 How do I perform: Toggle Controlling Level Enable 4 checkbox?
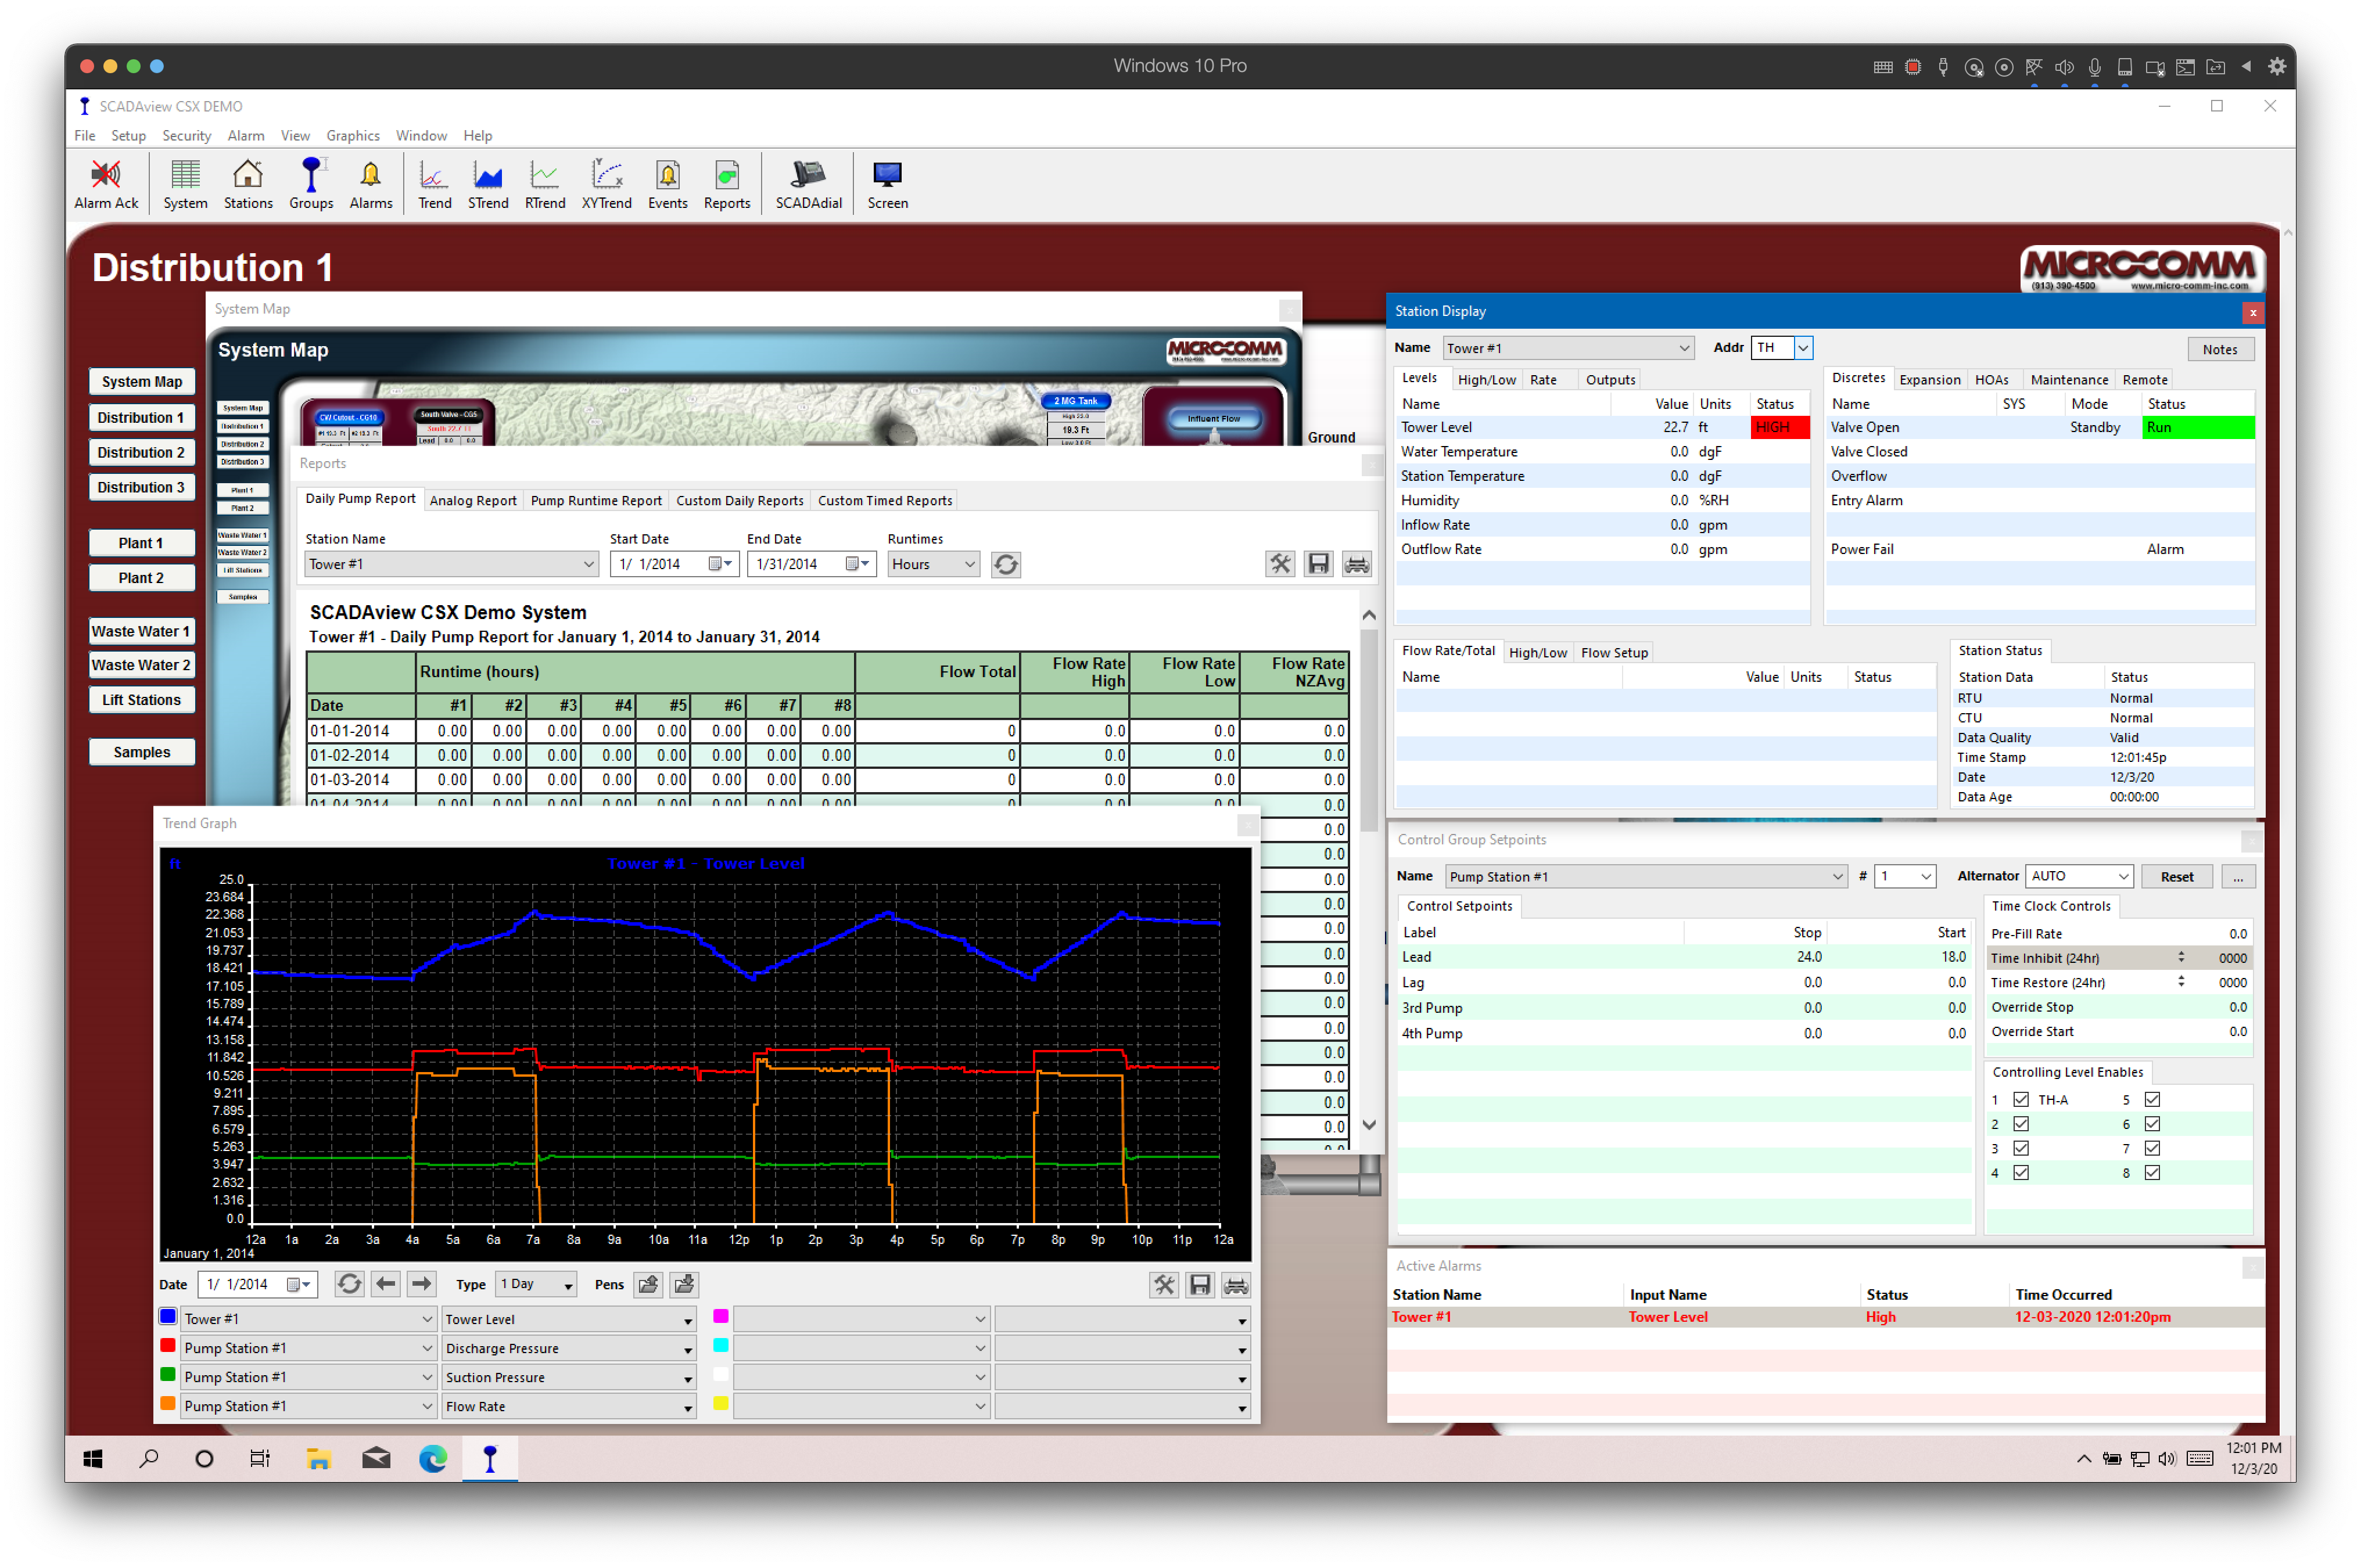coord(2021,1172)
